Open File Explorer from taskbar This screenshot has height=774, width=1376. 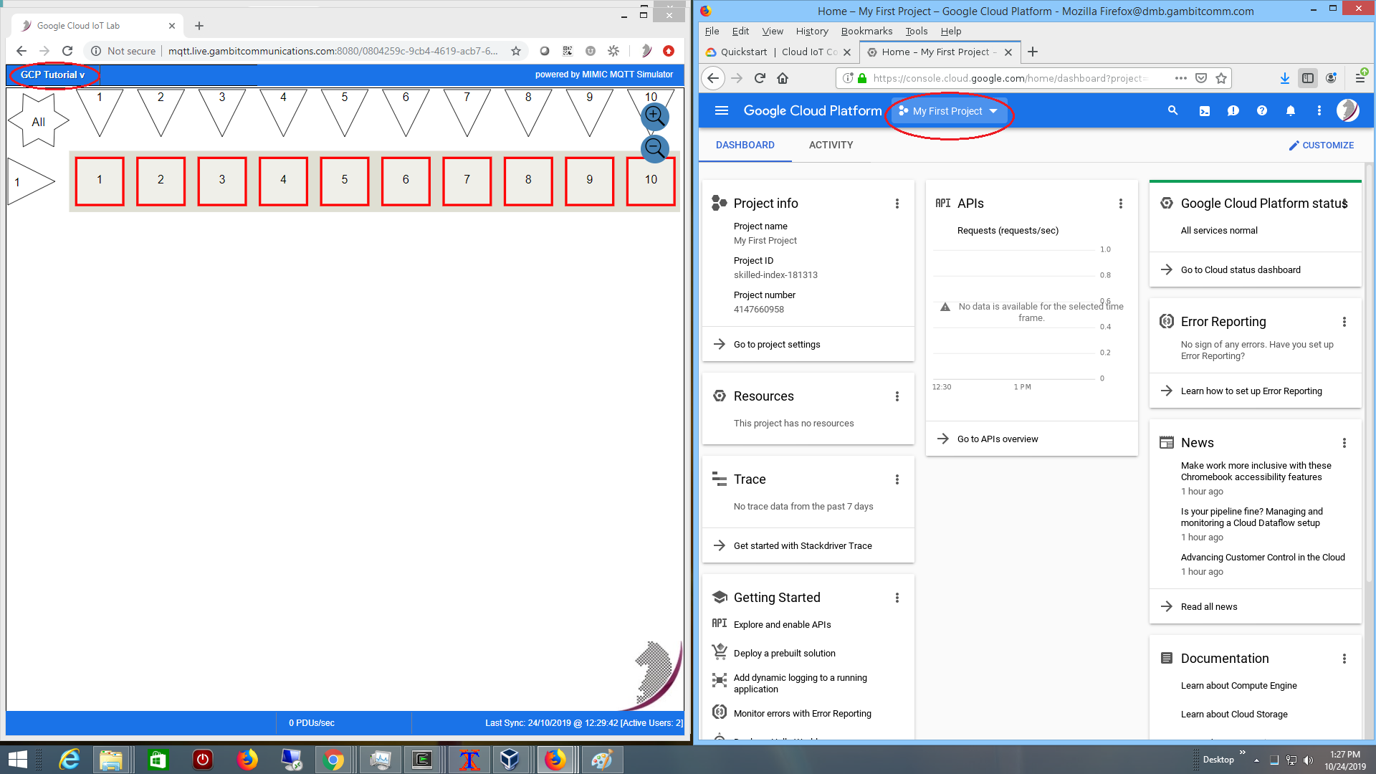[x=110, y=760]
